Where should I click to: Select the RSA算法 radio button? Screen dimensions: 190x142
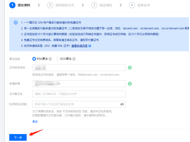34,59
